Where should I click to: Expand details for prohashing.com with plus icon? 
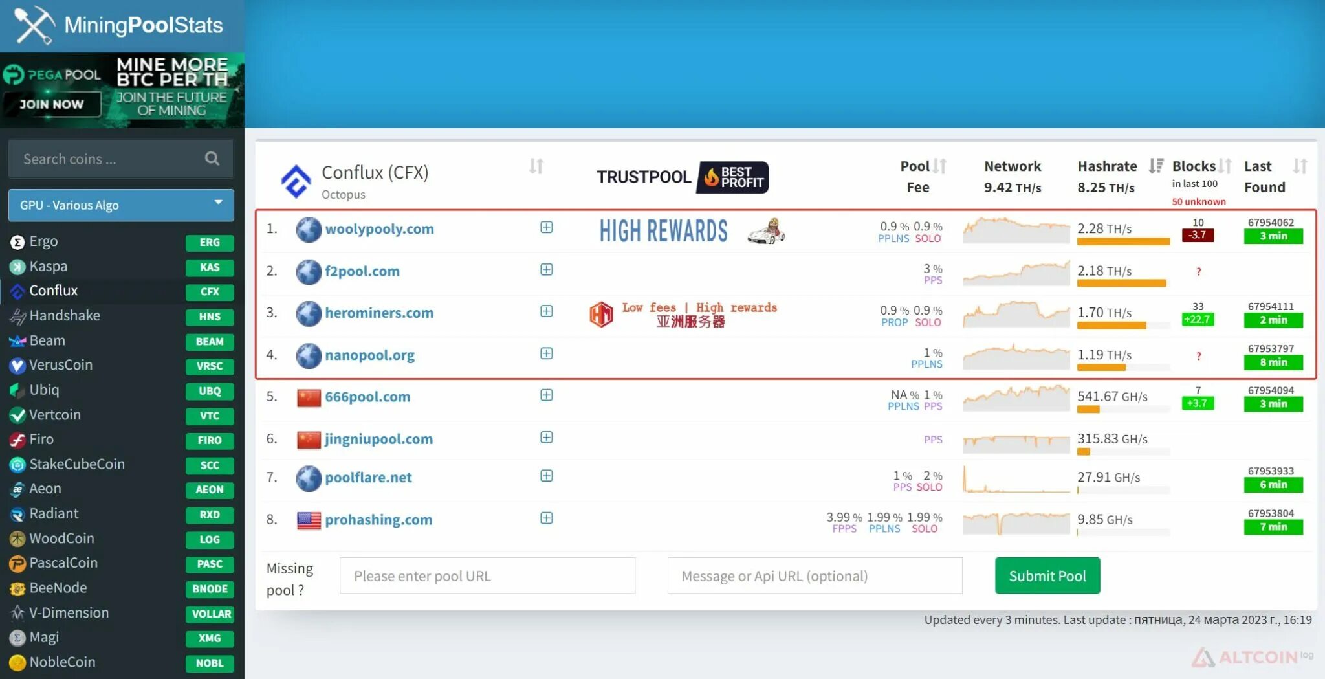547,518
